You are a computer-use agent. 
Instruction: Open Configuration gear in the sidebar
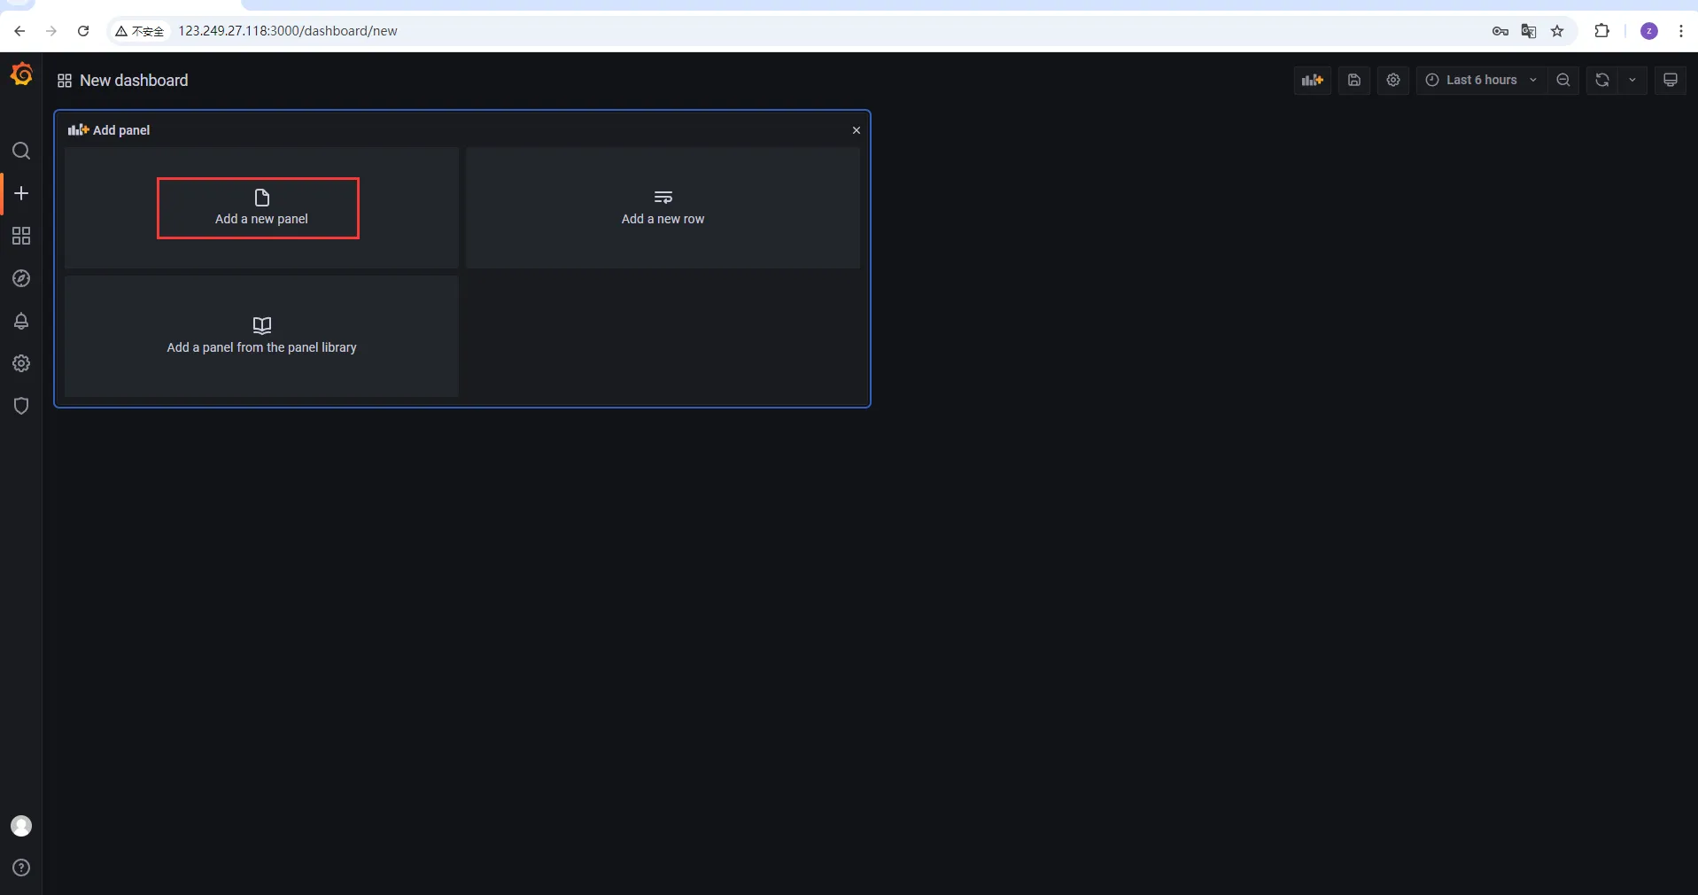pos(21,363)
